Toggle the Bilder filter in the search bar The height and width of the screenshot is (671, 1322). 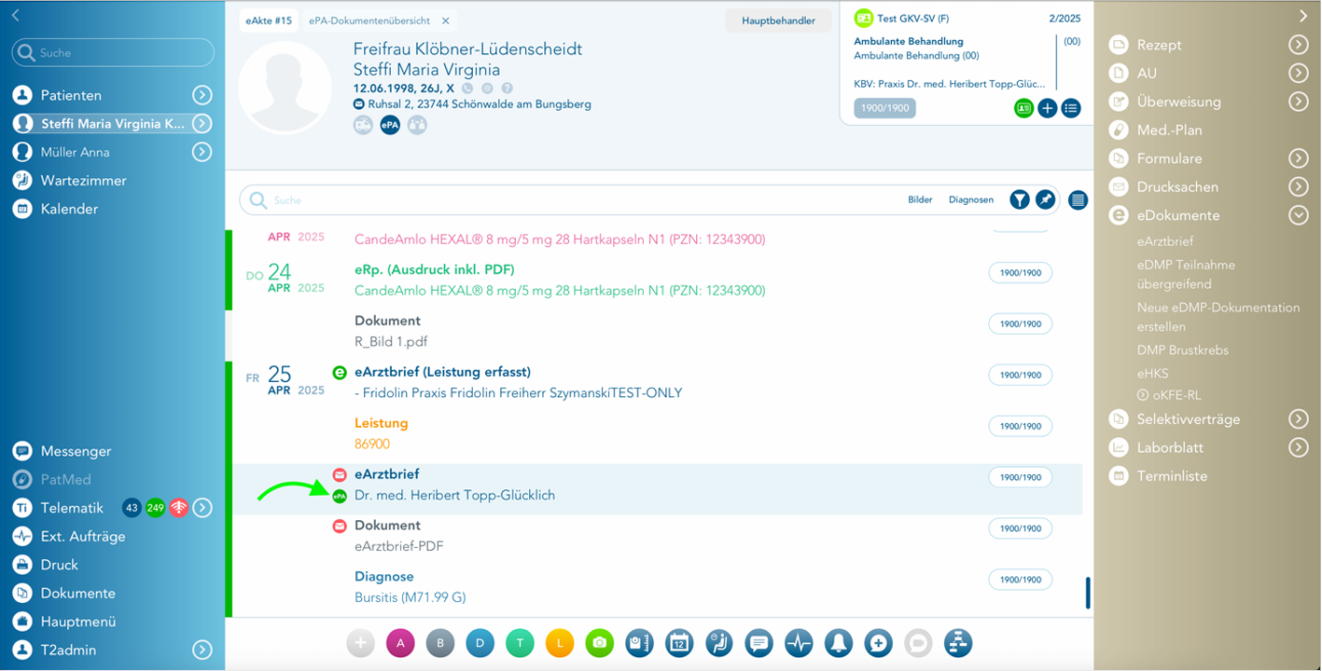click(x=920, y=199)
